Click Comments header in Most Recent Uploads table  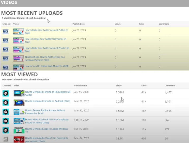pos(164,24)
